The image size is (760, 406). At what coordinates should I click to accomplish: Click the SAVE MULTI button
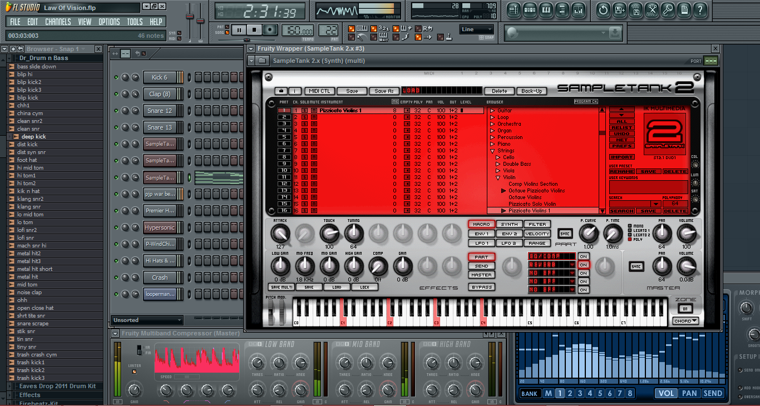[281, 287]
